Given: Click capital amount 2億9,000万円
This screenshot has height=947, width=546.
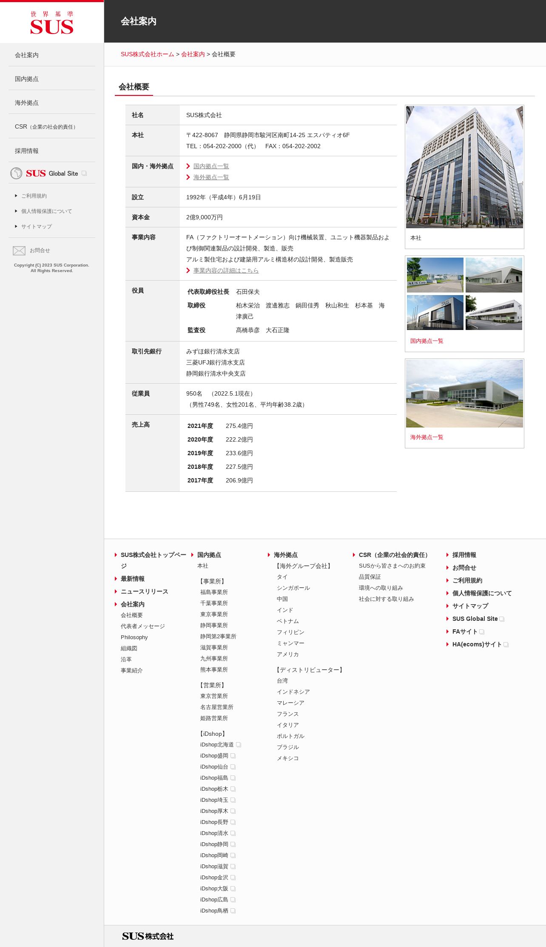Looking at the screenshot, I should [x=205, y=217].
